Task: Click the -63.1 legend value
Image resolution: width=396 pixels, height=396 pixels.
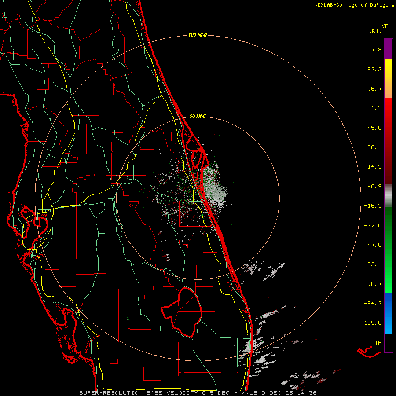Action: coord(373,264)
